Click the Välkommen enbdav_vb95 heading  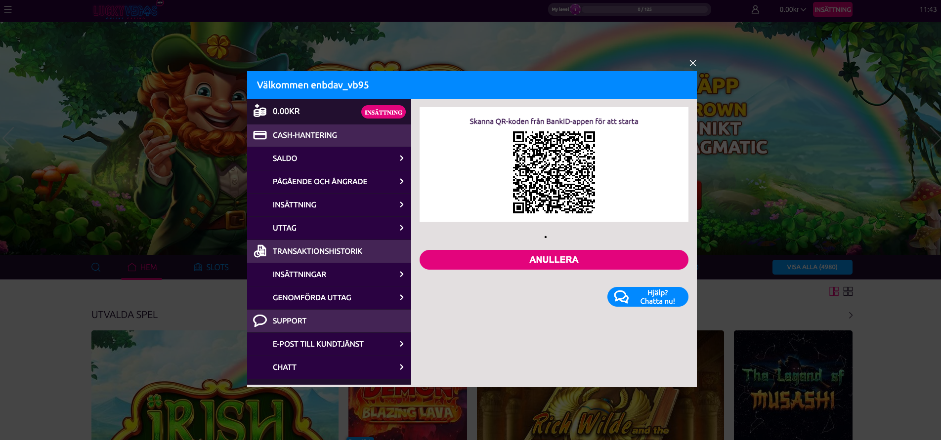tap(313, 85)
